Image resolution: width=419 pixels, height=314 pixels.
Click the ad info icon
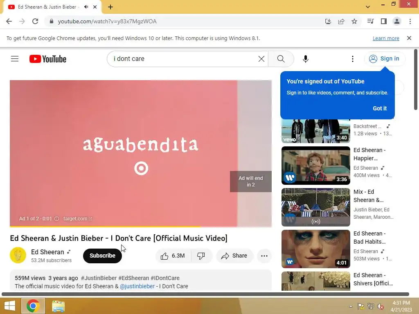pyautogui.click(x=56, y=219)
